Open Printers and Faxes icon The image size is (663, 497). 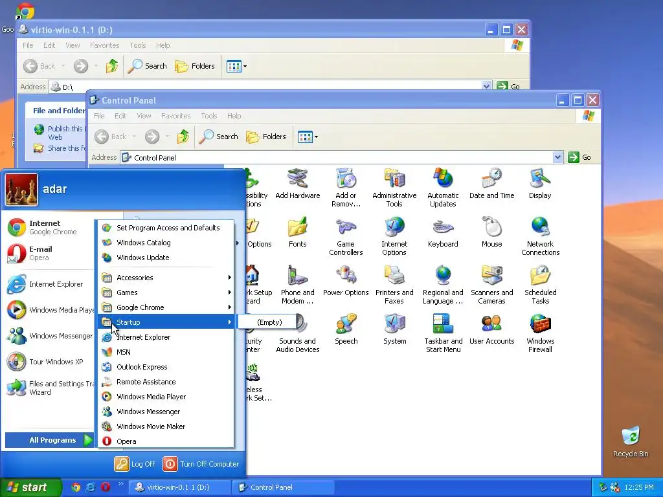[x=394, y=285]
